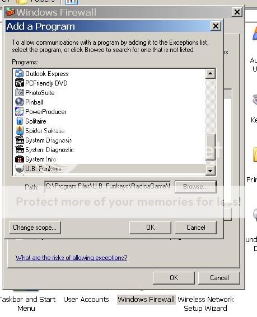257x317 pixels.
Task: Click the programs list scroll up arrow
Action: tap(210, 74)
